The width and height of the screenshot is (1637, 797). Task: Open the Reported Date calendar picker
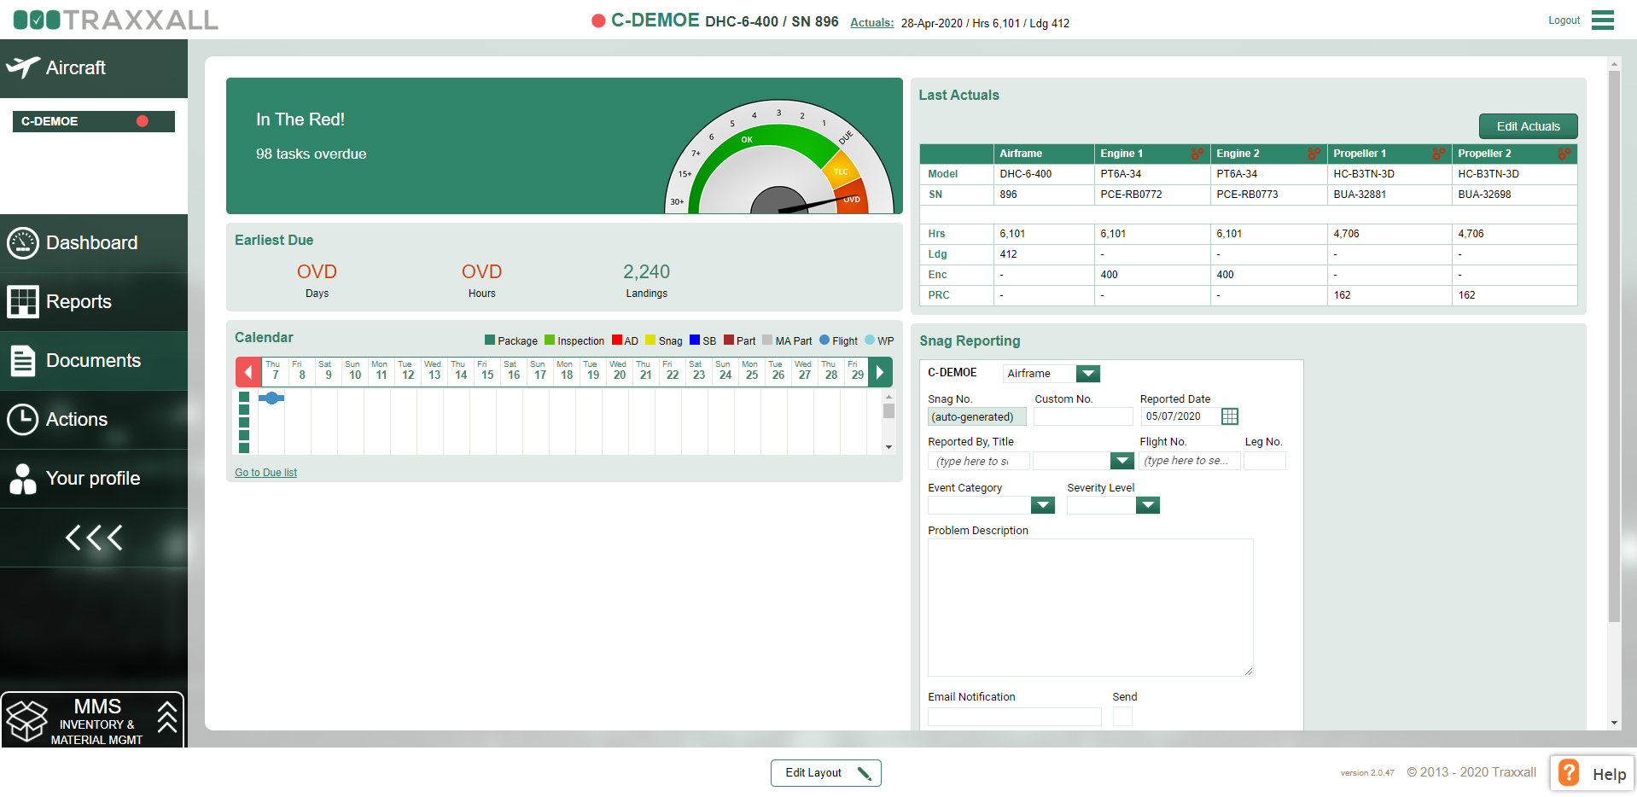1230,416
